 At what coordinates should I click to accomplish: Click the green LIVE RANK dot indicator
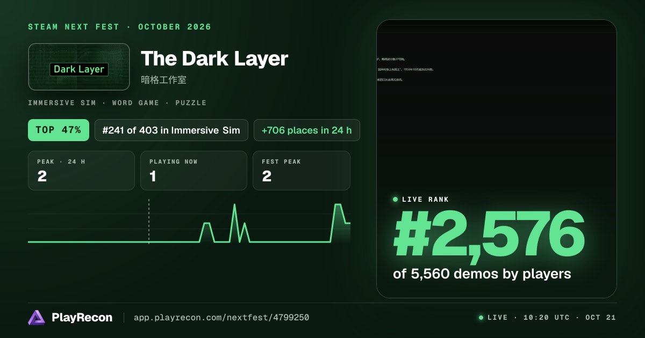point(396,200)
